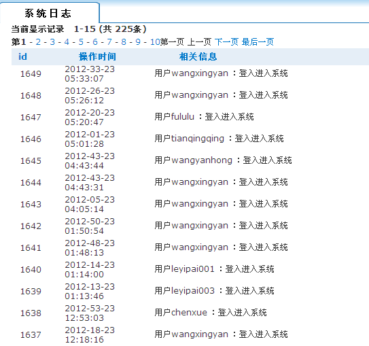Open page 8 in pagination
This screenshot has height=346, width=369.
(124, 42)
